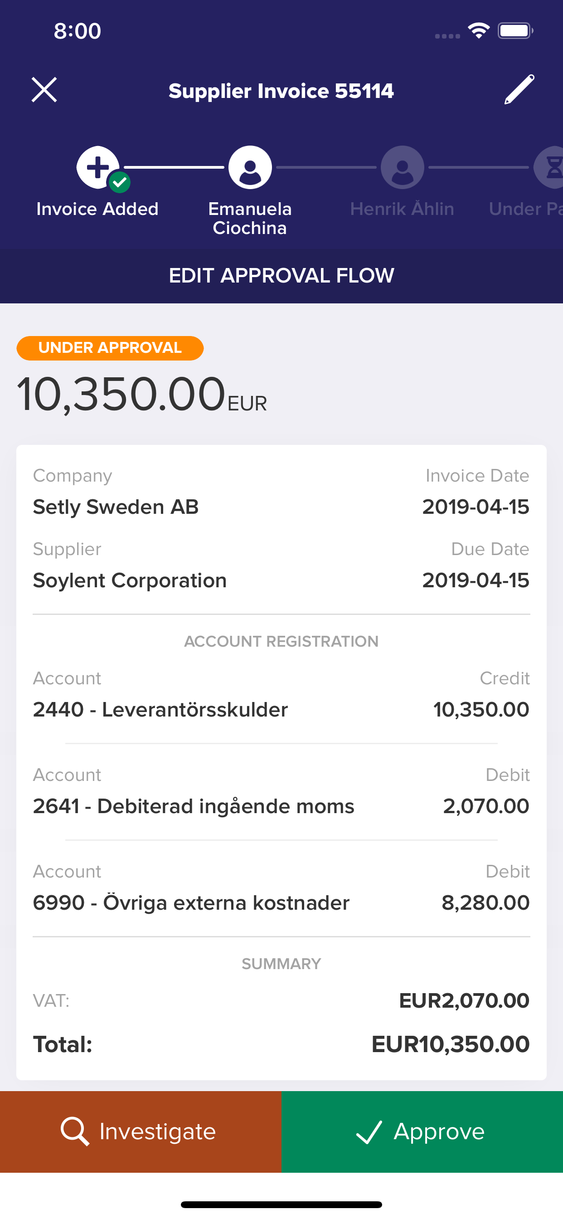Tap the pencil edit icon
This screenshot has width=563, height=1219.
pyautogui.click(x=519, y=89)
